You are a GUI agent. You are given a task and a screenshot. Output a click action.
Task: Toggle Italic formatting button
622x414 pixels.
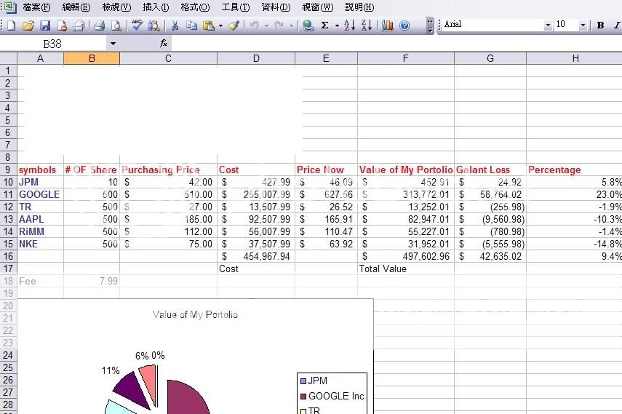616,25
